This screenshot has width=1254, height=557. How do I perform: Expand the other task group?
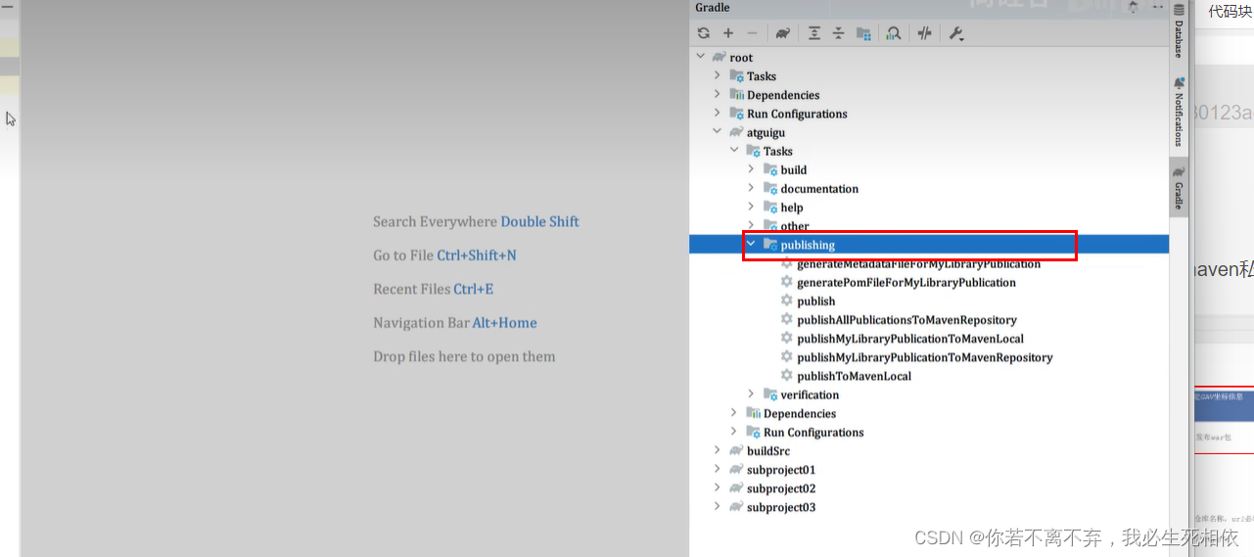coord(751,225)
